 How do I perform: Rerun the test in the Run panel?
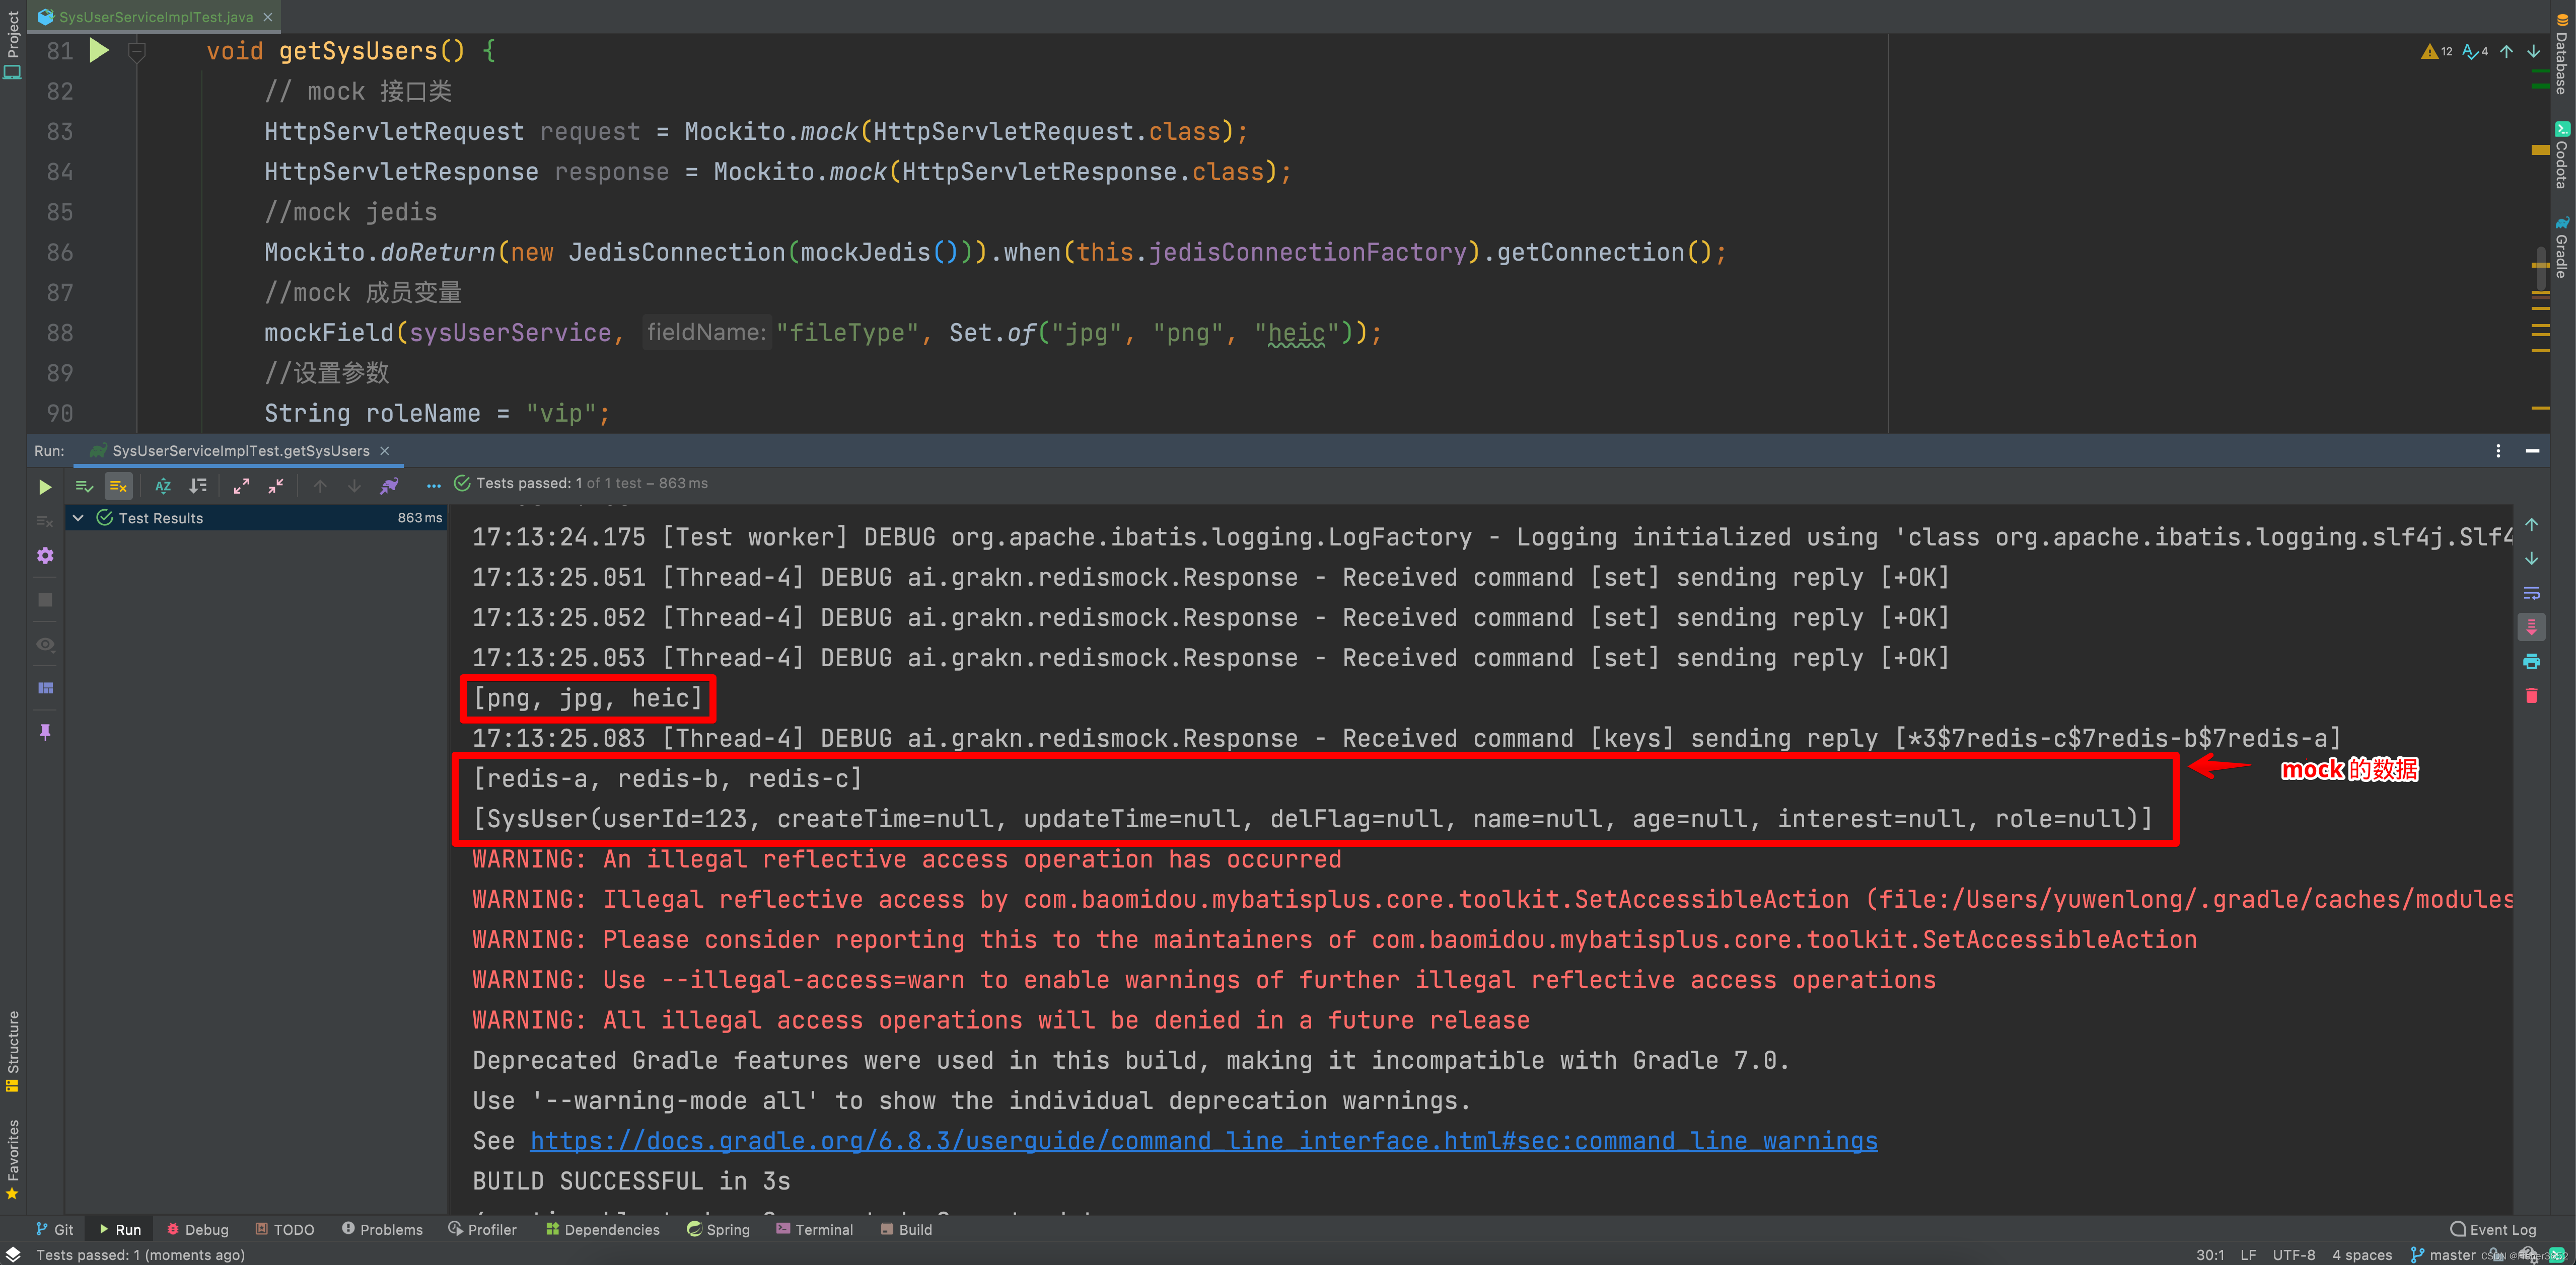click(45, 487)
